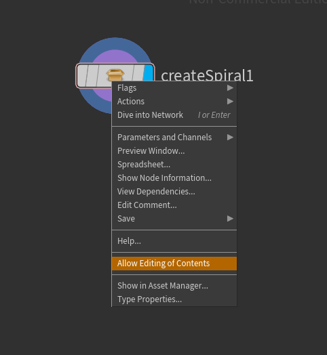Image resolution: width=327 pixels, height=355 pixels.
Task: Expand the Flags submenu arrow
Action: tap(230, 87)
